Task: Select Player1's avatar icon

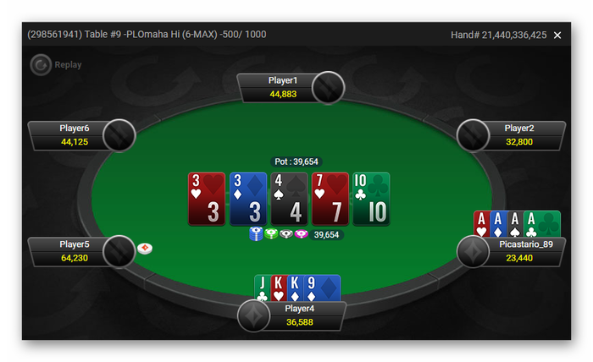Action: point(328,88)
